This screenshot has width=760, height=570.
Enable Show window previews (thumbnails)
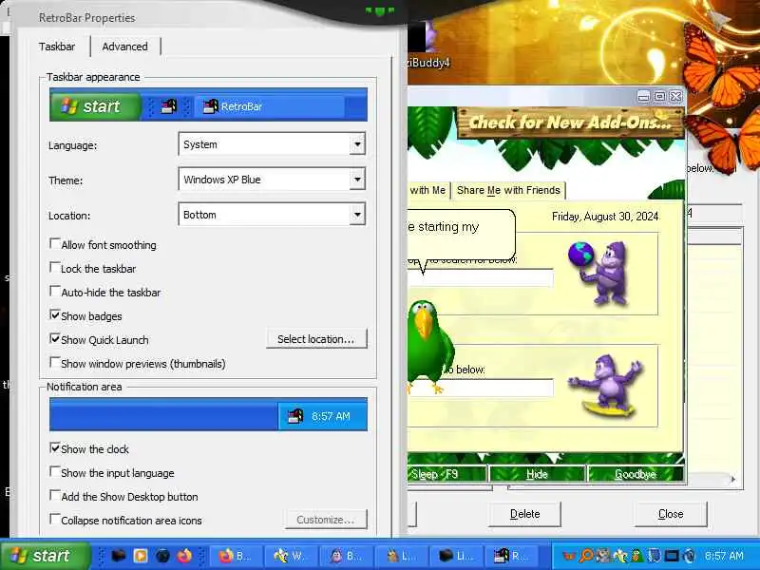55,363
